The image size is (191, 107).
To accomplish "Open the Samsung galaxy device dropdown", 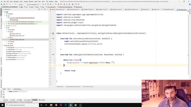I will (x=33, y=4).
